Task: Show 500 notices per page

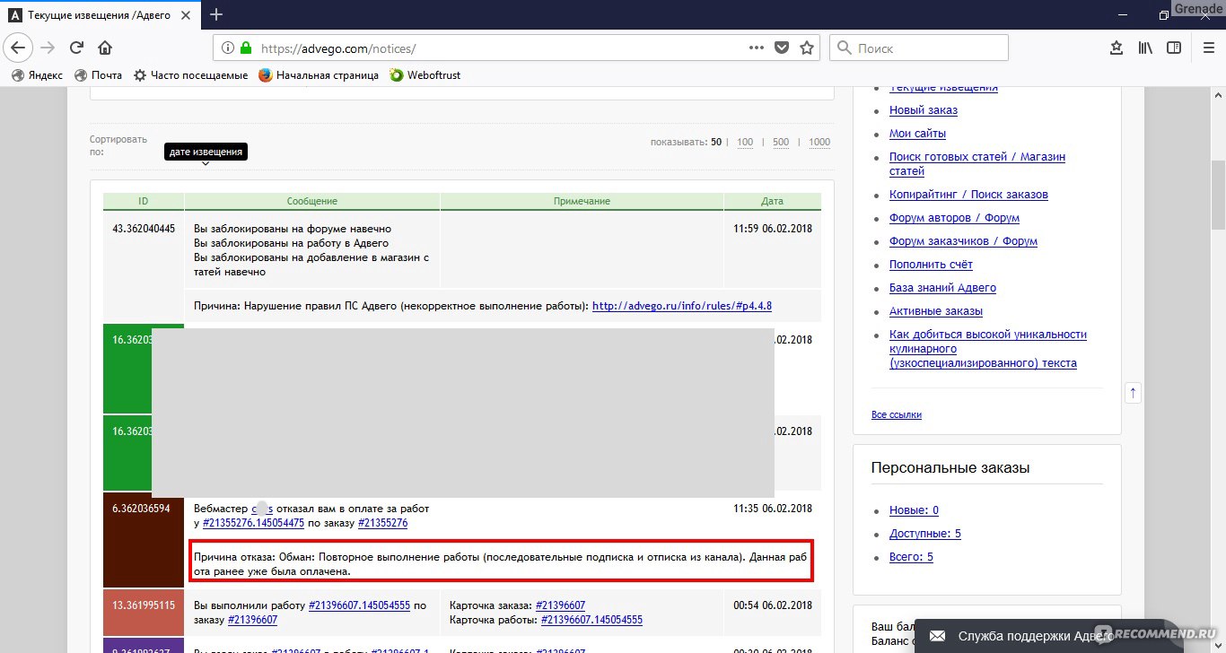Action: (781, 142)
